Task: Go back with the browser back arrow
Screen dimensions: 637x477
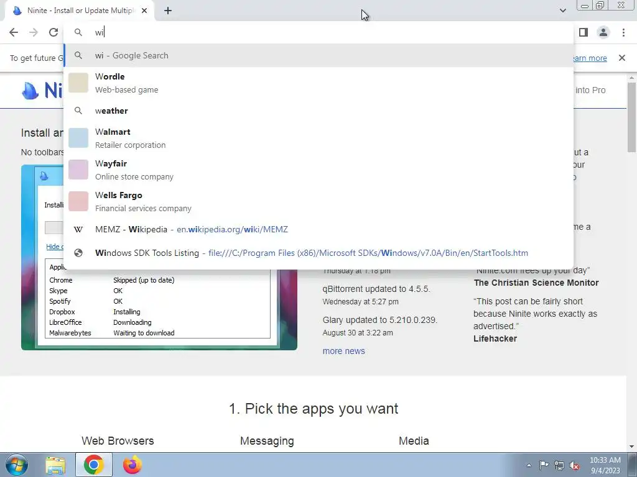Action: 14,32
